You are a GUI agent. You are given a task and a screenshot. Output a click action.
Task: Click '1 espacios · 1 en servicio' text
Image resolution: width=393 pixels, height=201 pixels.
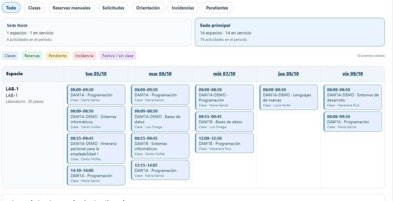tap(30, 33)
